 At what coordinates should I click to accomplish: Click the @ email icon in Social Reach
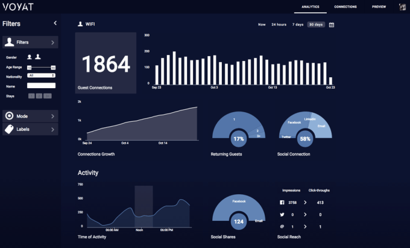[282, 226]
